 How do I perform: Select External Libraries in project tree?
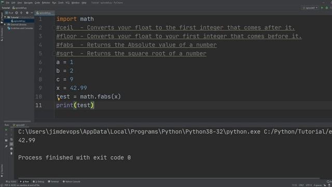tap(17, 24)
